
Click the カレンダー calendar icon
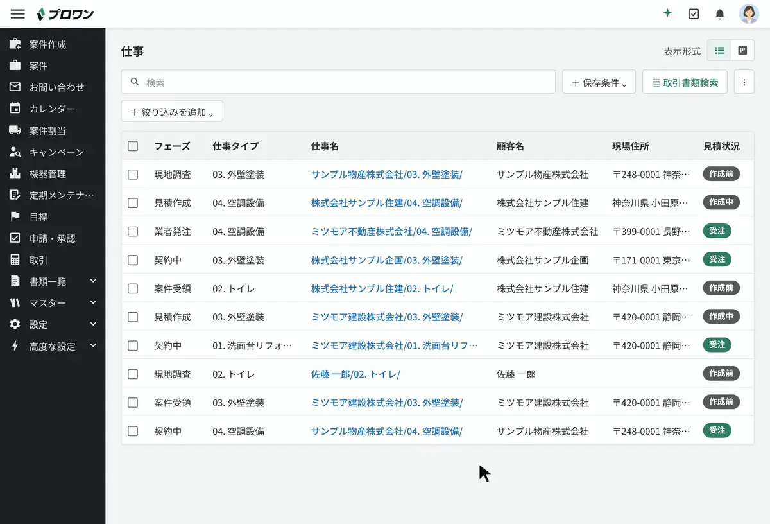point(15,109)
